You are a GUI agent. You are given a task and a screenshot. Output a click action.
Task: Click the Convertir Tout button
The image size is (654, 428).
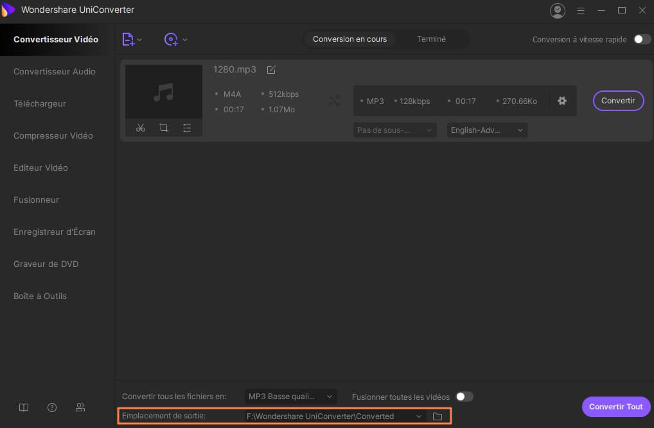coord(615,407)
